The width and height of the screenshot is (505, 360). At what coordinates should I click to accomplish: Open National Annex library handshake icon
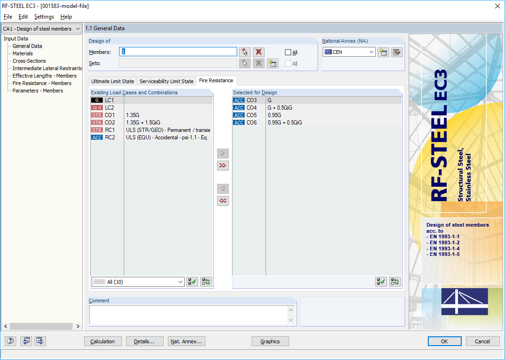click(x=397, y=52)
